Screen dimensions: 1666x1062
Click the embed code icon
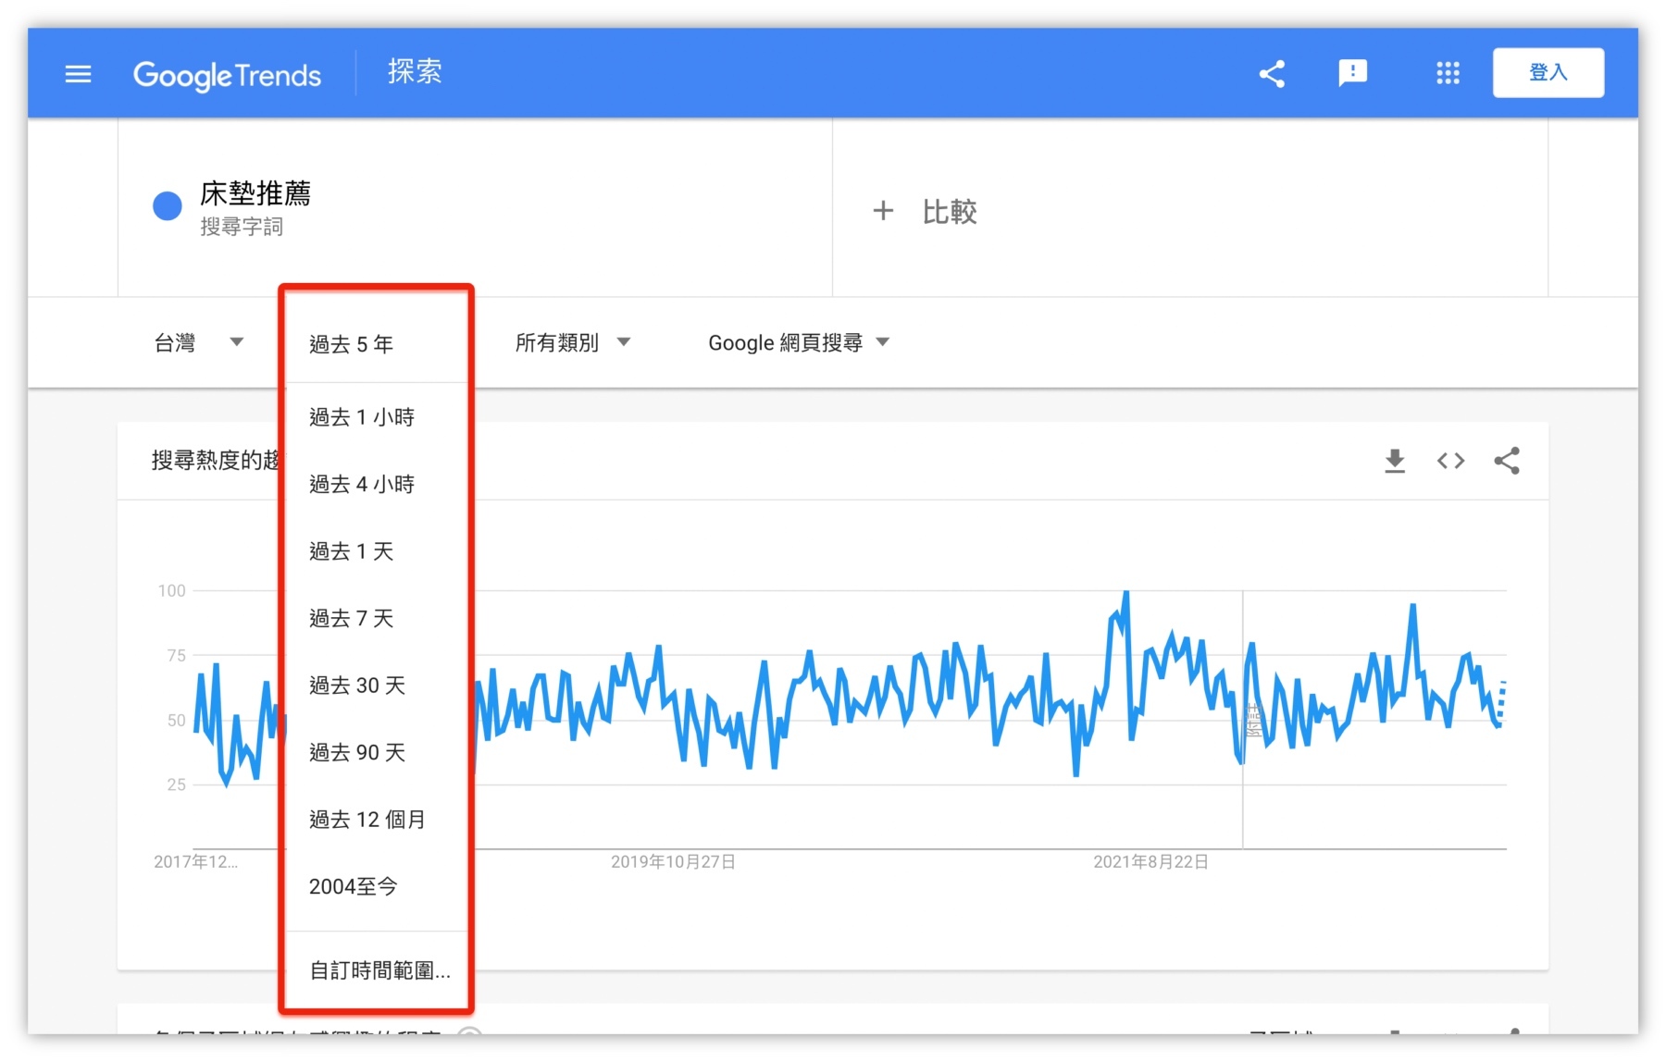1450,461
